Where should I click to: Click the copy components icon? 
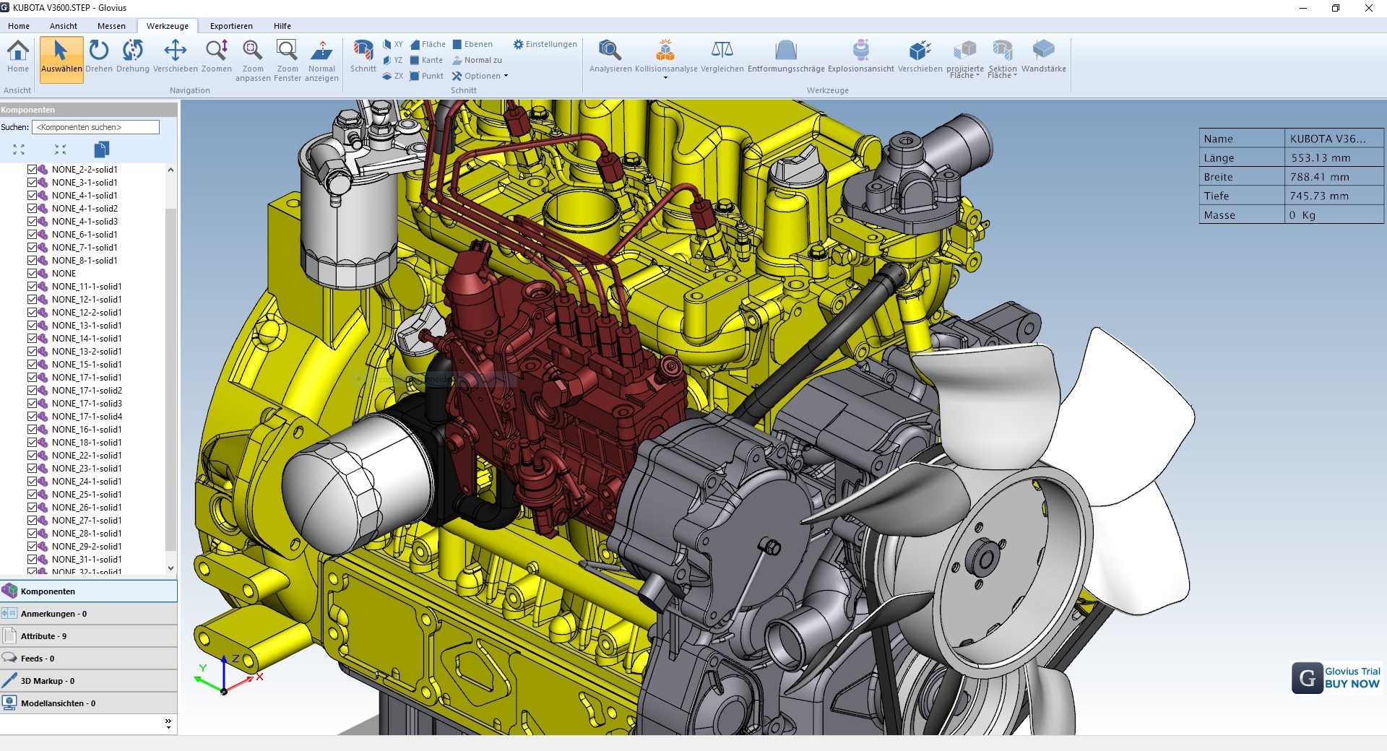(x=101, y=149)
